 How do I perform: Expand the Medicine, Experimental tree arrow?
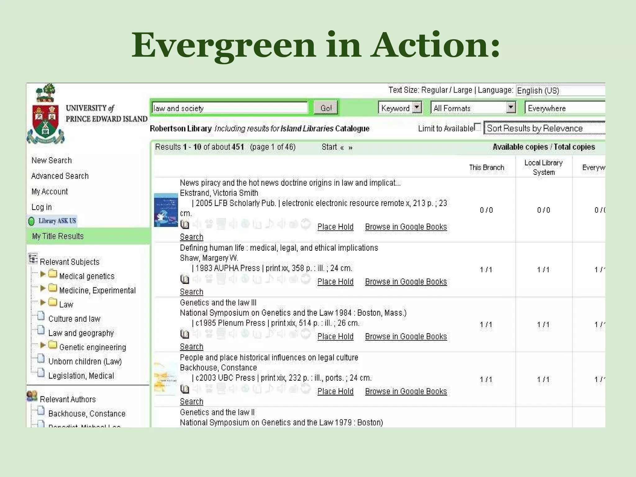pyautogui.click(x=43, y=288)
